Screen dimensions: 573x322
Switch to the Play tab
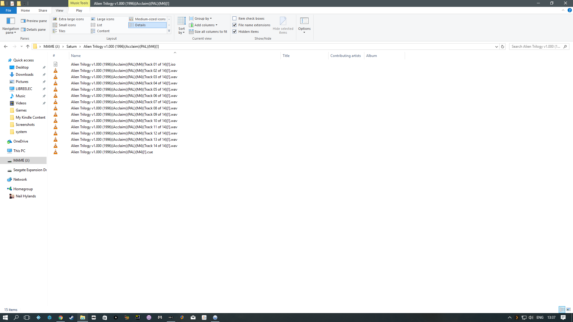(x=79, y=10)
